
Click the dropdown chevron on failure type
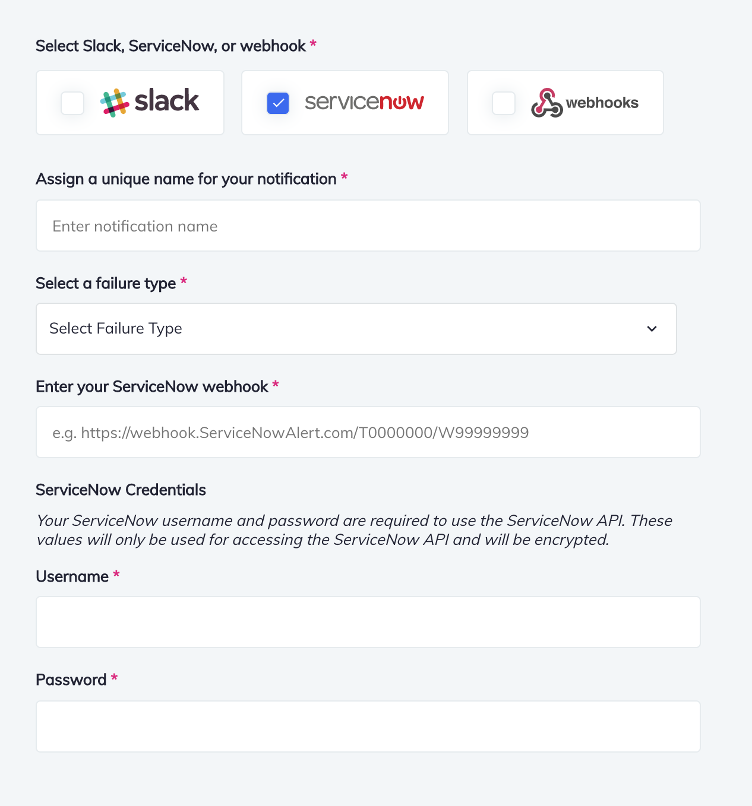(652, 328)
